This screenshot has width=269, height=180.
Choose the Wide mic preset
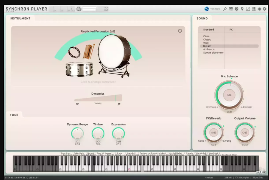pos(206,43)
